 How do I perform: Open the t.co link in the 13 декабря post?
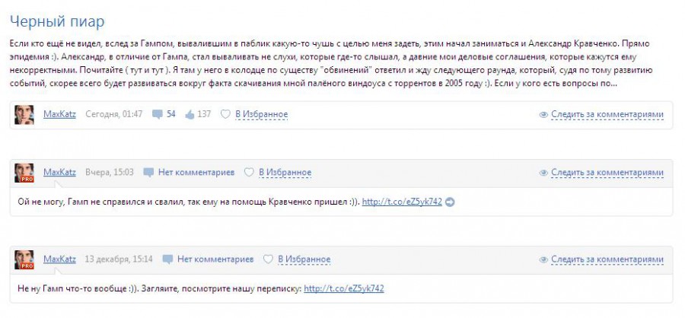343,288
